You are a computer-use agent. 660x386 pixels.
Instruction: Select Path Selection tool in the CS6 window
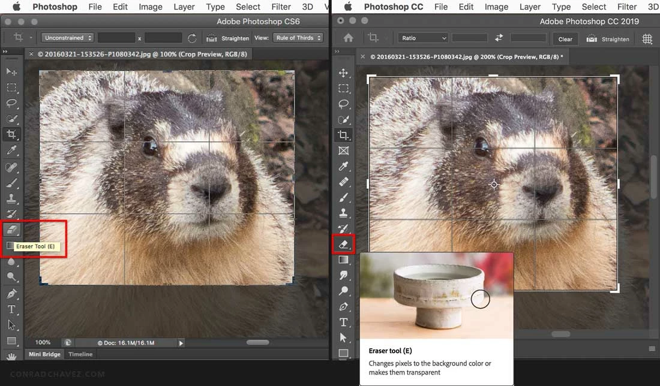pos(11,325)
